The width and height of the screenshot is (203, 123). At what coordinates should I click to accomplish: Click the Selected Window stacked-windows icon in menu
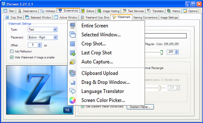[72, 35]
